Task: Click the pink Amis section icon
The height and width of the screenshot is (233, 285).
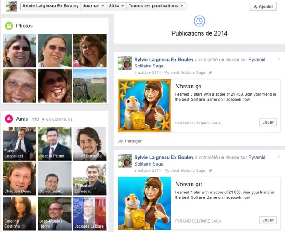Action: [9, 119]
